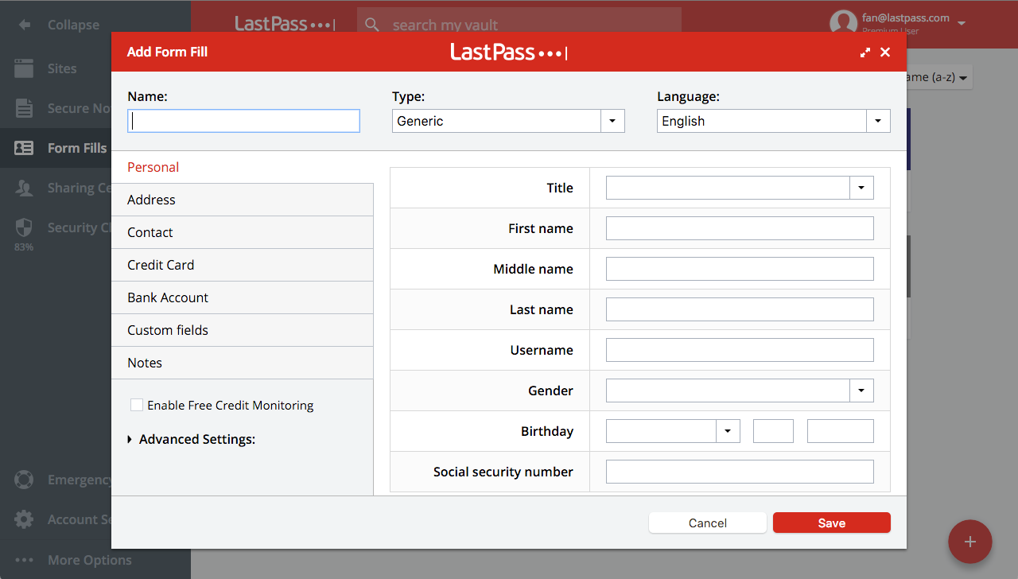Enable Free Credit Monitoring checkbox
Viewport: 1018px width, 579px height.
tap(137, 406)
